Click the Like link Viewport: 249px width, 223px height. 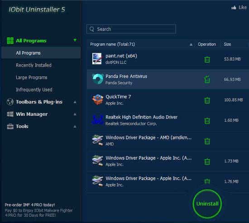coord(243,7)
